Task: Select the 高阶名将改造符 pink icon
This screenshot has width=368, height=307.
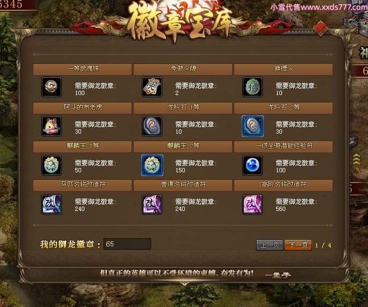Action: coord(252,204)
